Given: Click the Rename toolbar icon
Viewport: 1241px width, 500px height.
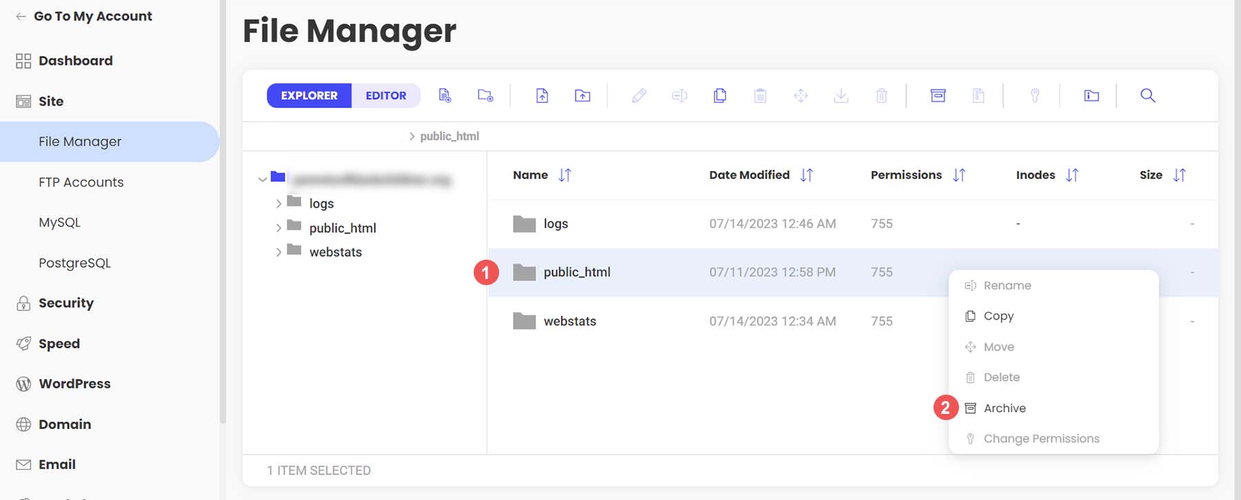Looking at the screenshot, I should (680, 96).
